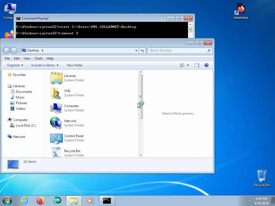Show hidden system tray icons arrow
The height and width of the screenshot is (206, 275).
coord(249,201)
